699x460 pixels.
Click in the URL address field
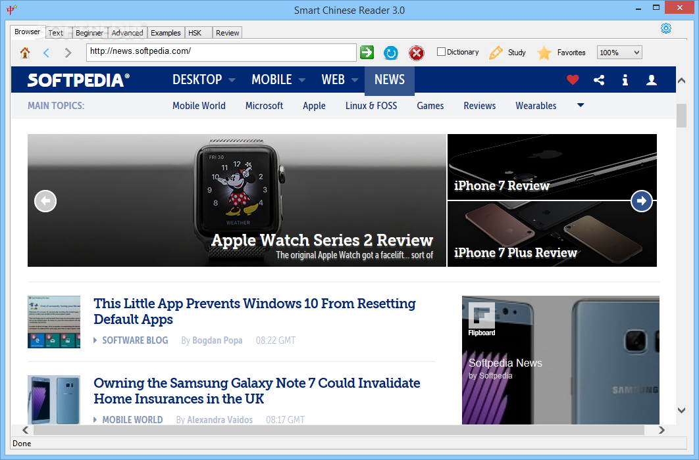[221, 52]
